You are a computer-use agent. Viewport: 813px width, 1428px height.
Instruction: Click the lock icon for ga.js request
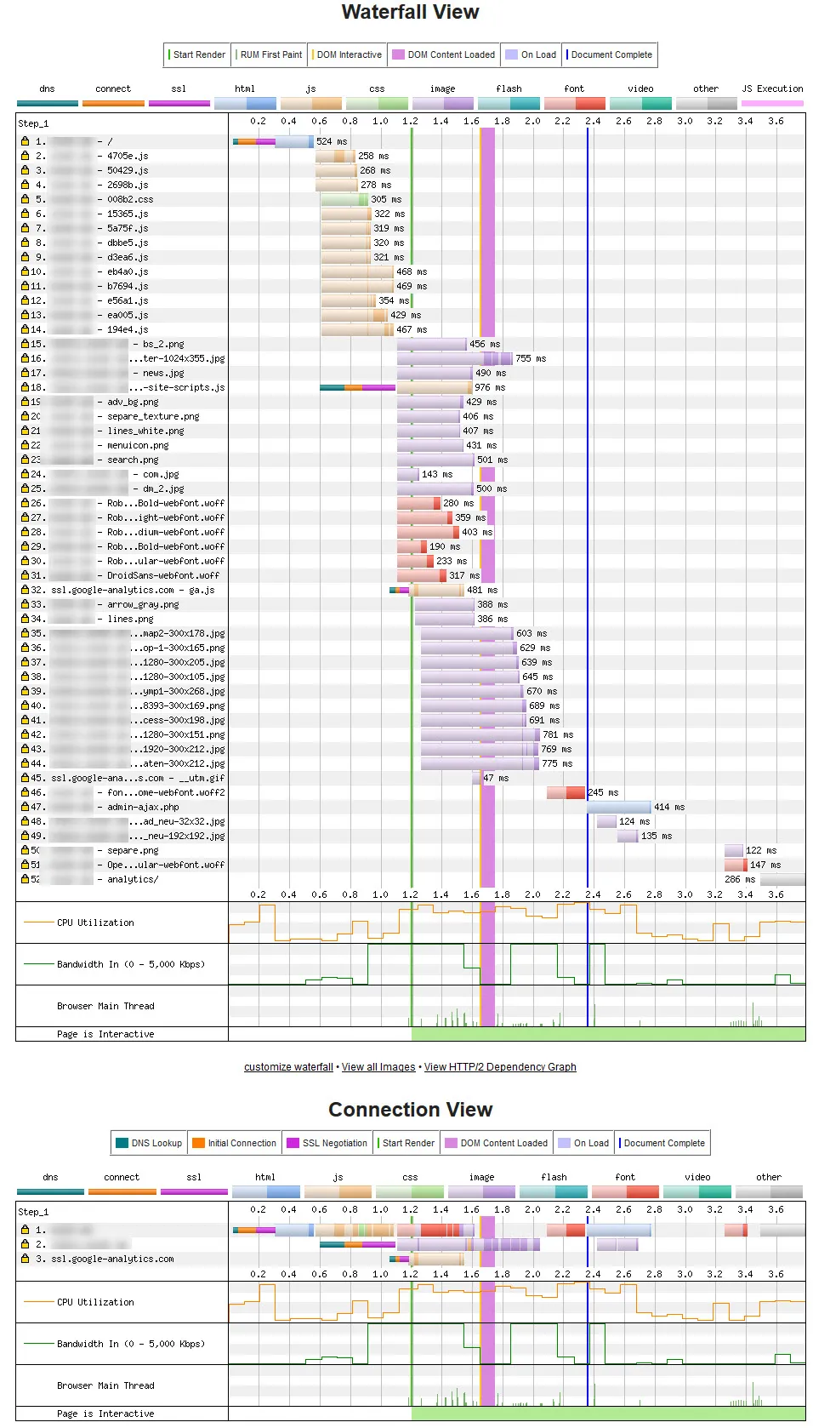25,590
